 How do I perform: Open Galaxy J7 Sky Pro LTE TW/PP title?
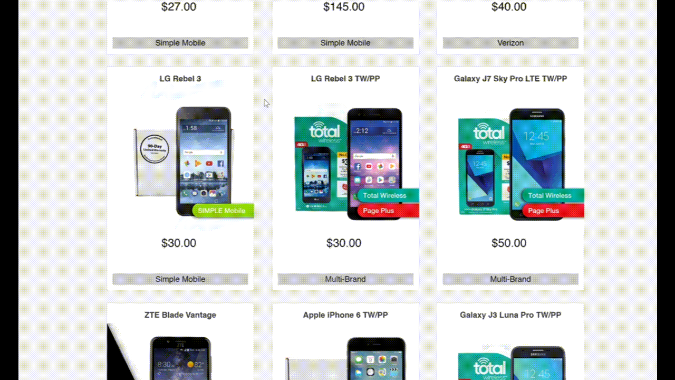click(510, 79)
